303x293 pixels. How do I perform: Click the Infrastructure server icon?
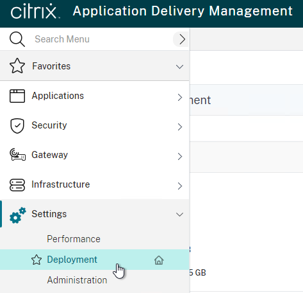coord(17,185)
